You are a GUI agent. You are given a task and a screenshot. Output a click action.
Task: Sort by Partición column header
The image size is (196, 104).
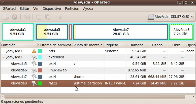point(19,45)
